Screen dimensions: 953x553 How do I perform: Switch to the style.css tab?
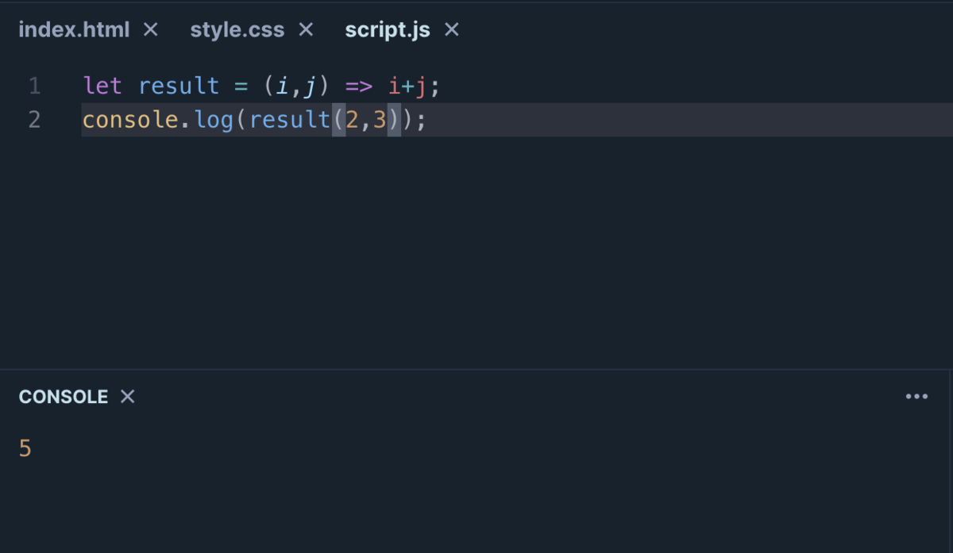(x=237, y=29)
